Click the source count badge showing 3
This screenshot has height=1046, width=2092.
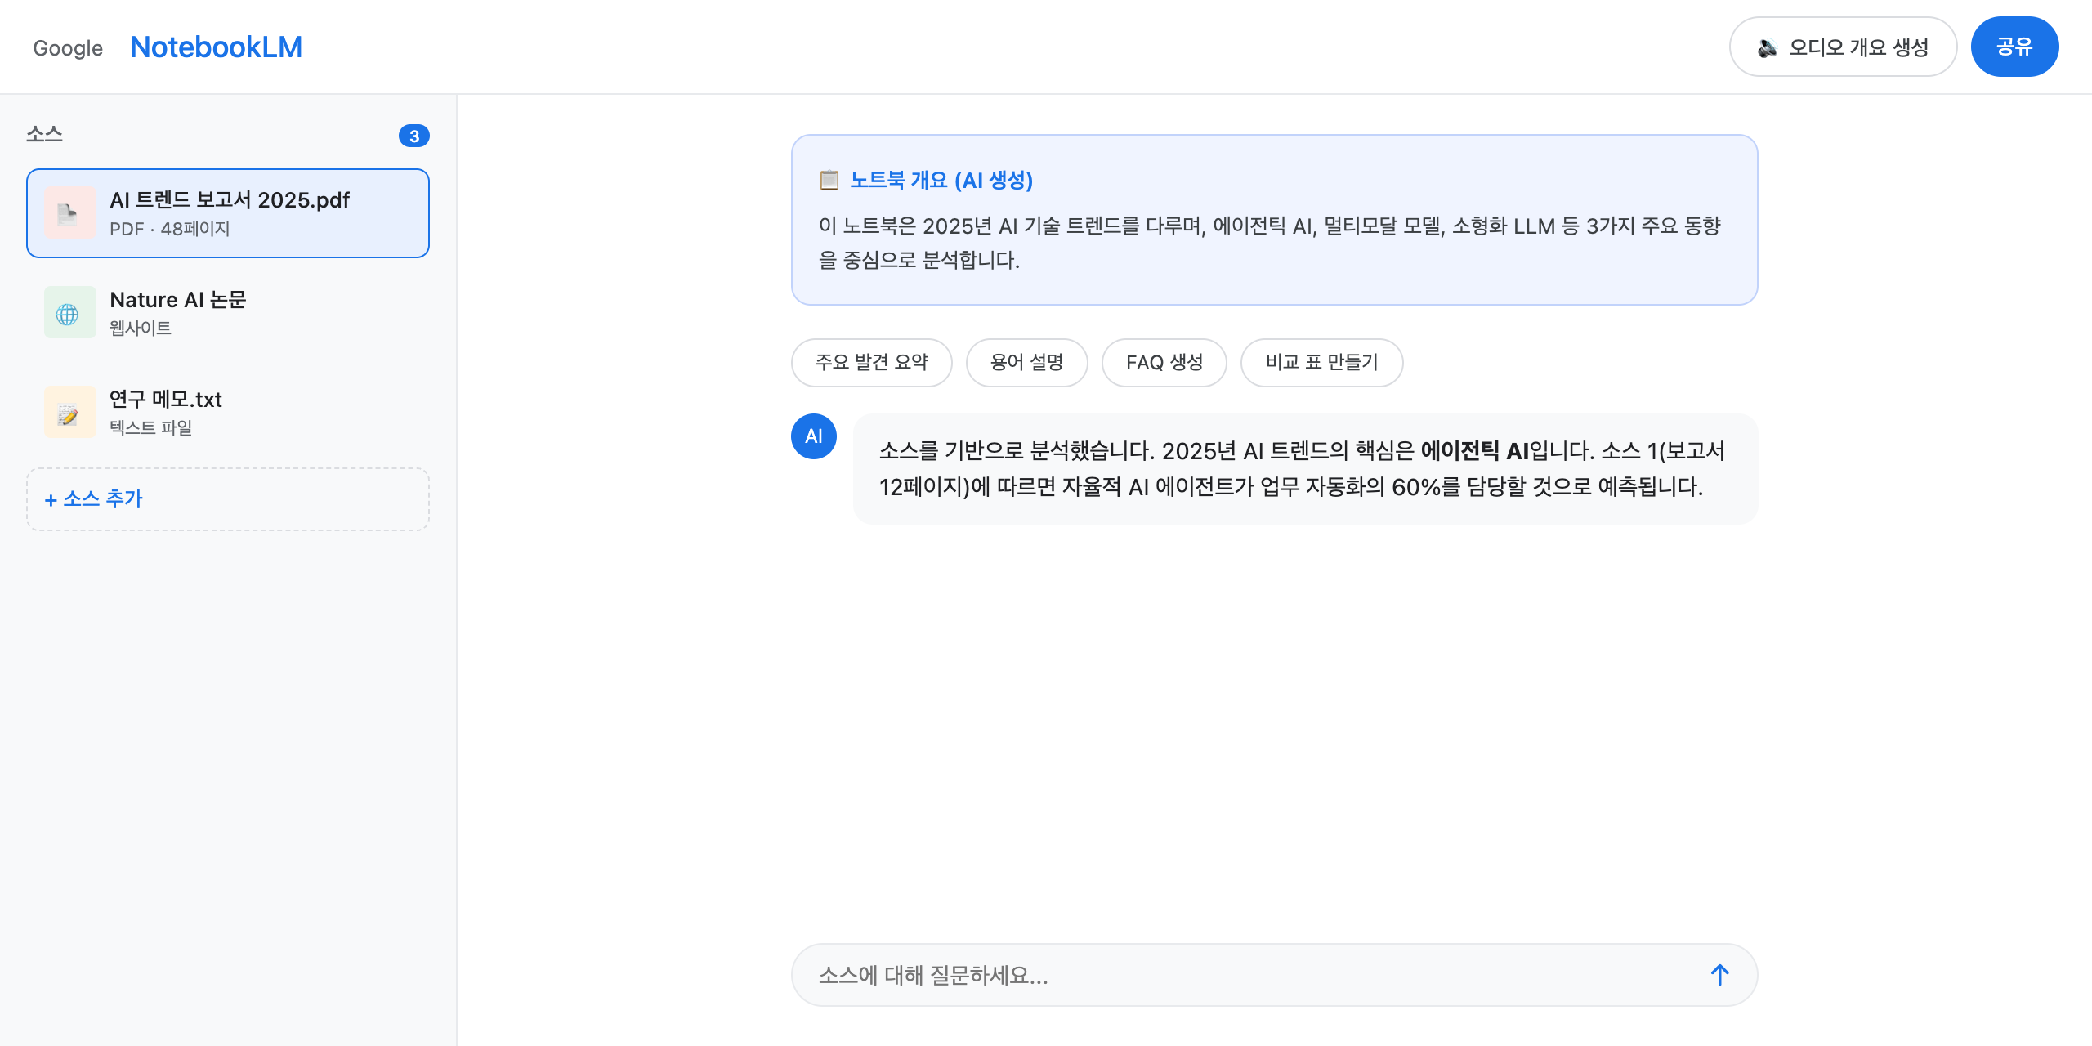click(x=414, y=136)
